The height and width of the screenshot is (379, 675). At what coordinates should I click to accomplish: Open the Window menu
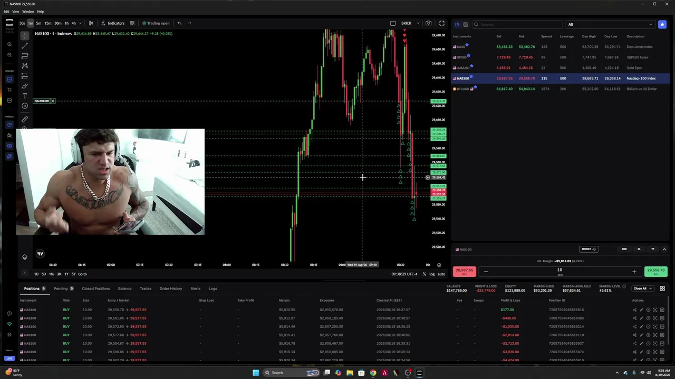click(28, 11)
